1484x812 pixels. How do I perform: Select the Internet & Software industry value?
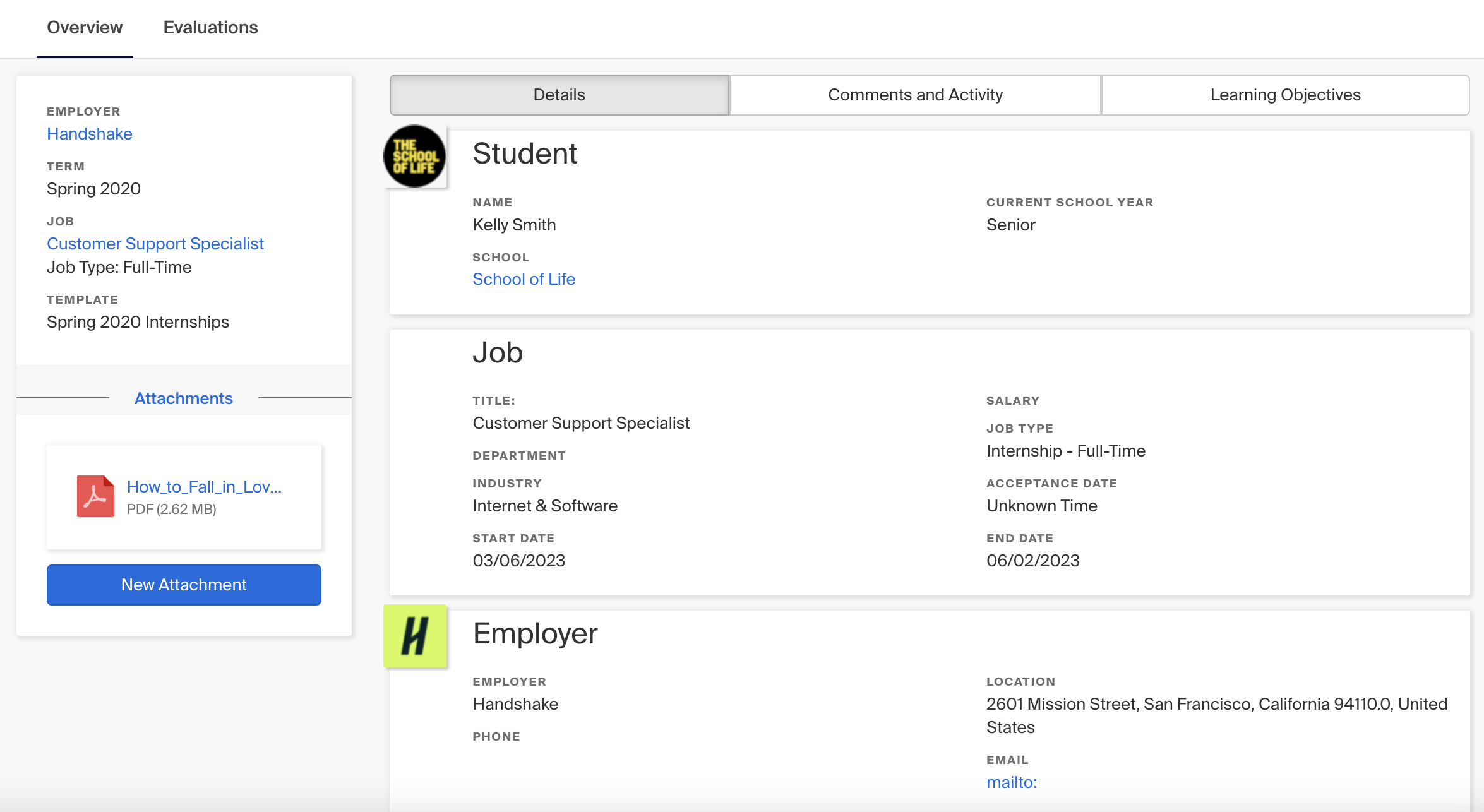545,506
